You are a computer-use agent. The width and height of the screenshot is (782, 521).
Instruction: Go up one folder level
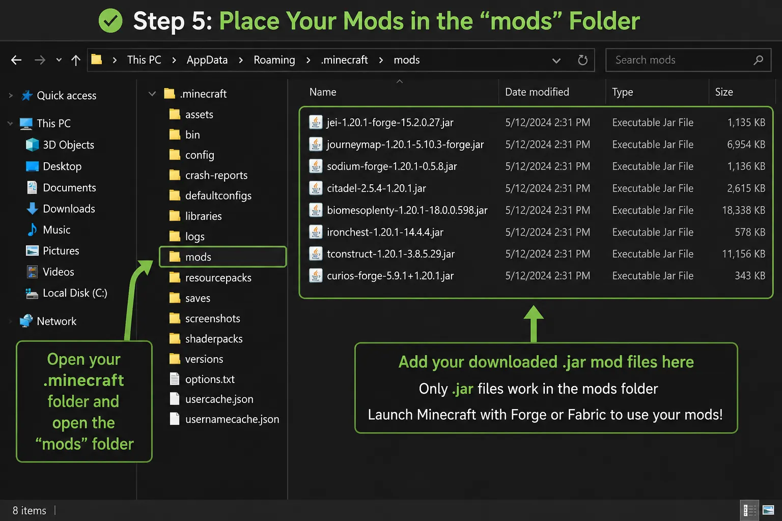pyautogui.click(x=76, y=60)
